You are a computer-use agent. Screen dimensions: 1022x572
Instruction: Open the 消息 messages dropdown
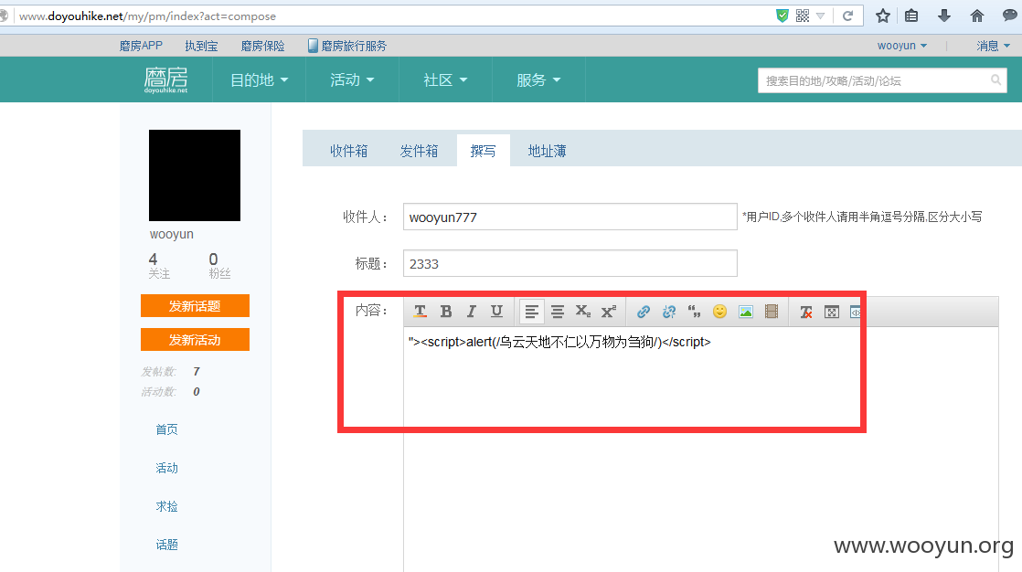[994, 46]
